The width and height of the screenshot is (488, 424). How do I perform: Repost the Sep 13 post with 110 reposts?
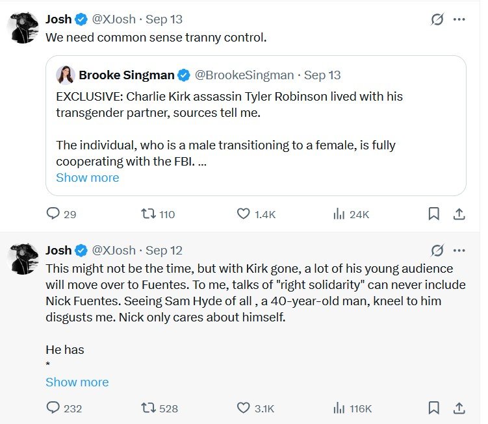click(148, 214)
